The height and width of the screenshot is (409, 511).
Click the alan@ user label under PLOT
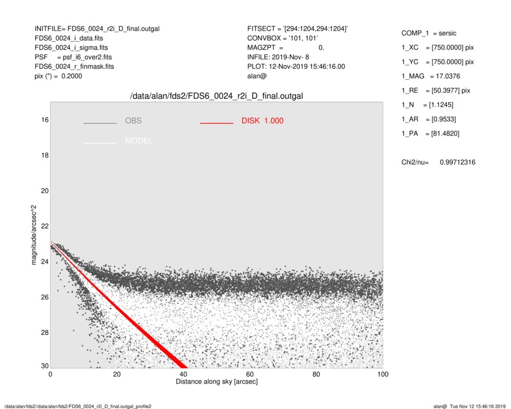pos(257,76)
